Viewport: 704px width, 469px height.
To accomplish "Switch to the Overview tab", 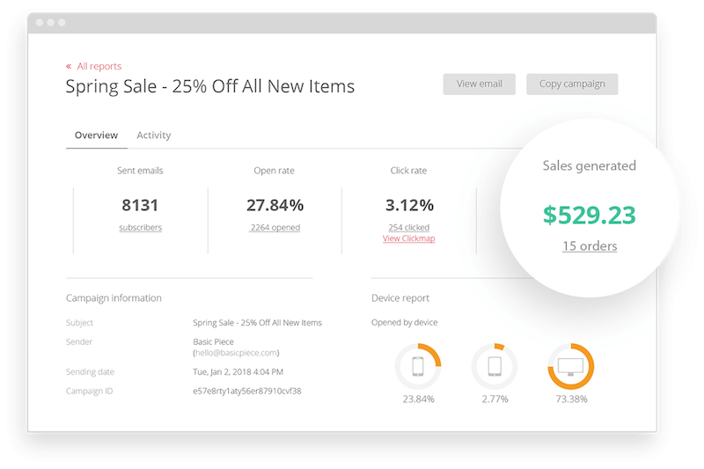I will click(96, 136).
